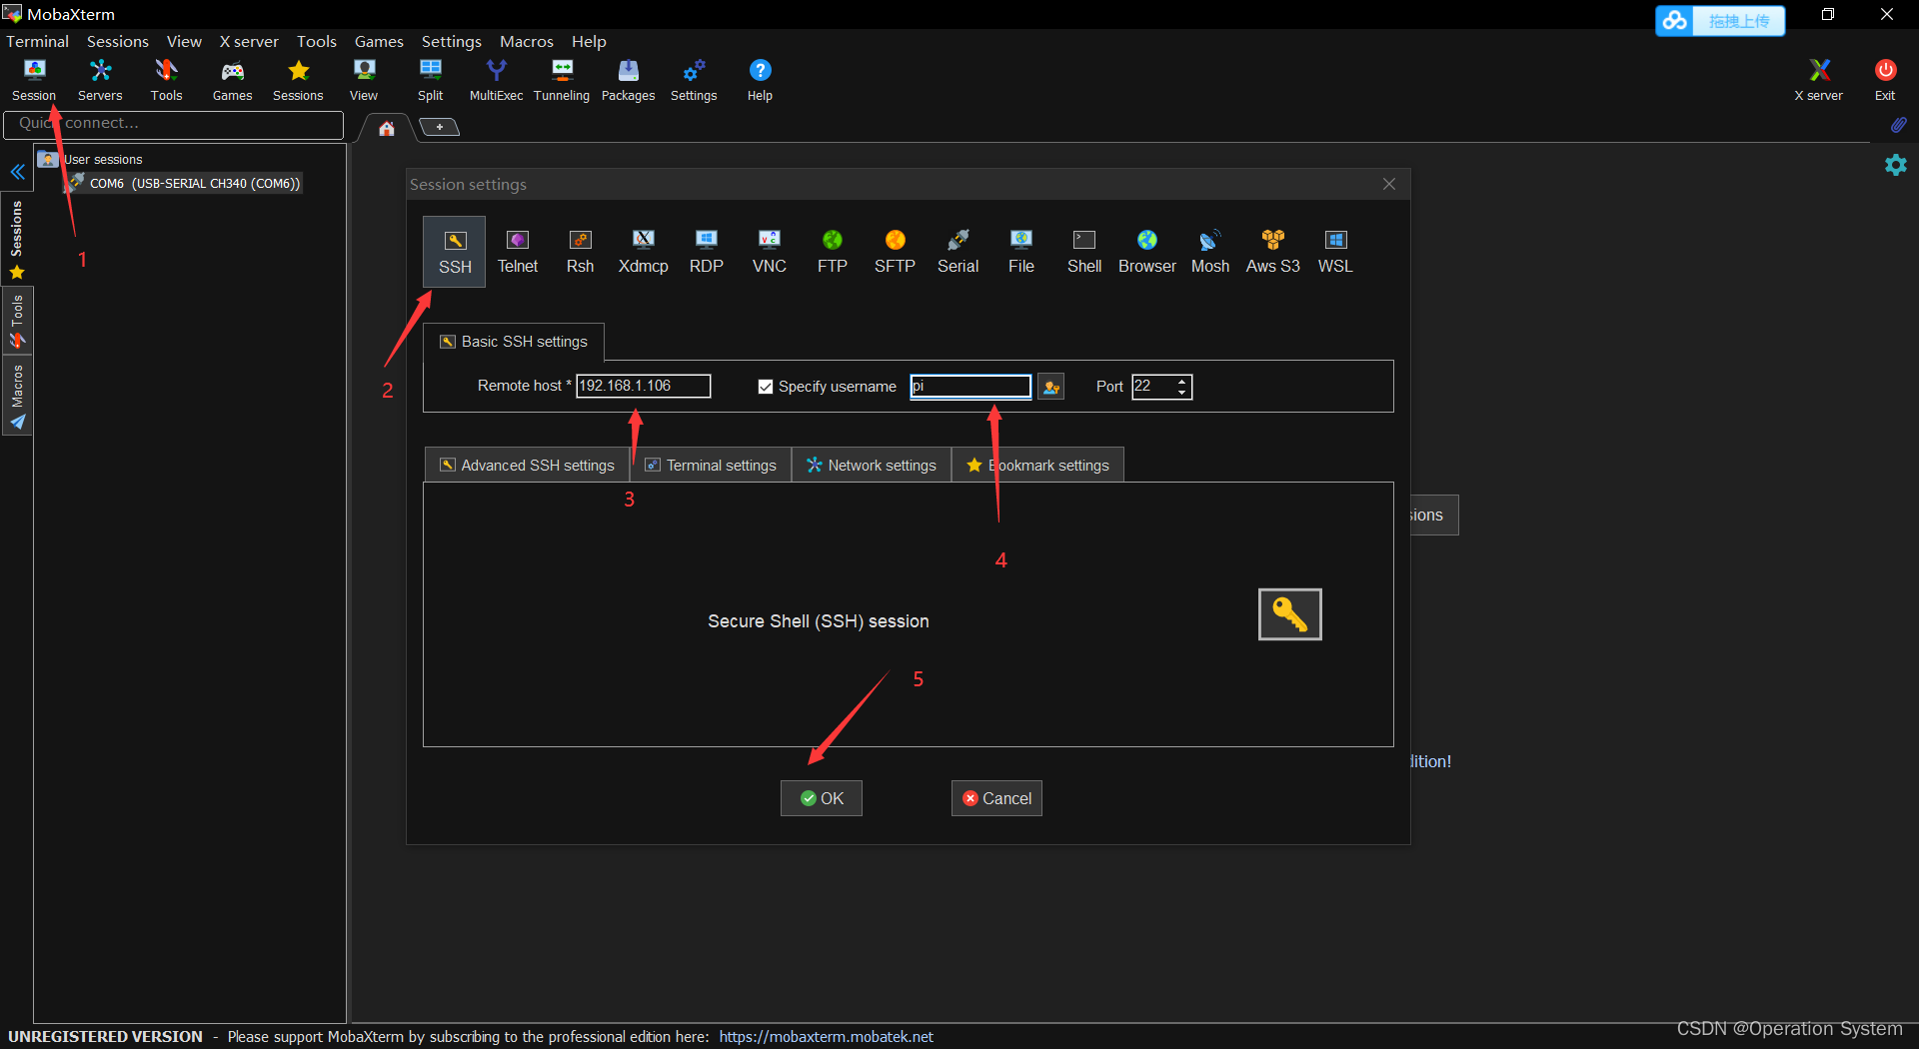Select the Browser session type
Viewport: 1919px width, 1049px height.
coord(1146,252)
